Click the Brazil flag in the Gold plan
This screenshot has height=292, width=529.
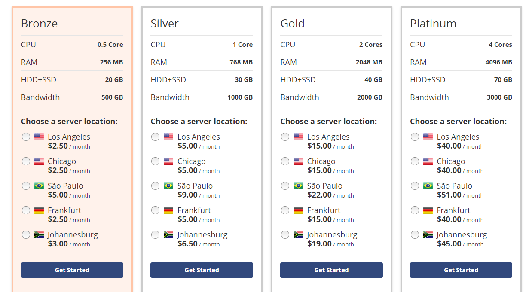298,186
